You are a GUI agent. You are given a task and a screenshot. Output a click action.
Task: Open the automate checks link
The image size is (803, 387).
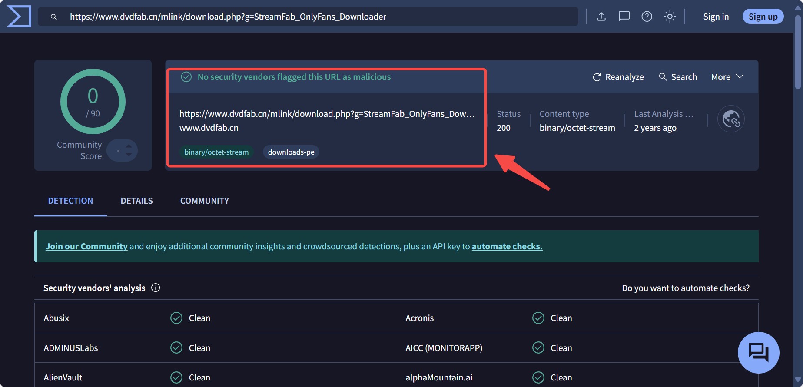[507, 246]
